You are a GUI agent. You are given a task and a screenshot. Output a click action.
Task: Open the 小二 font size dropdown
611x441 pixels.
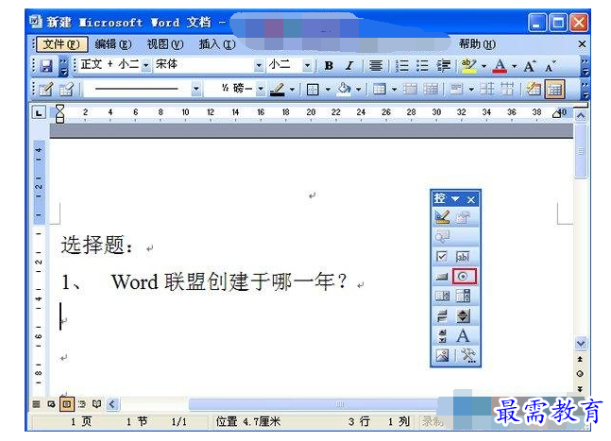point(308,65)
